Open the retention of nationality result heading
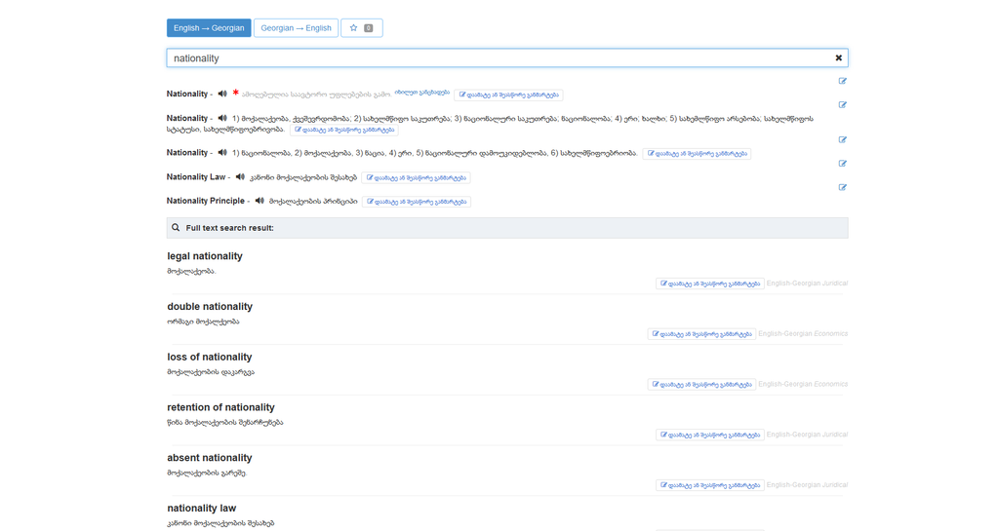 [220, 407]
